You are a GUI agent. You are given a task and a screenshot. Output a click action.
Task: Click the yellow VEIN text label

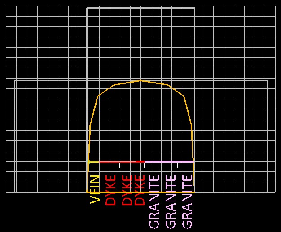point(95,189)
